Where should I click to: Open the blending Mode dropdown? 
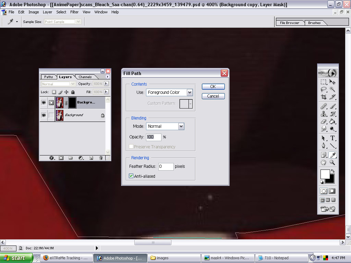pyautogui.click(x=181, y=126)
